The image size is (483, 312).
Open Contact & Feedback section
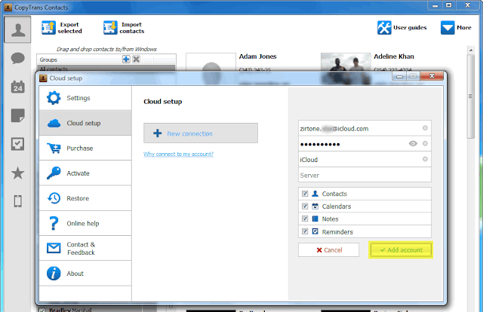click(85, 248)
